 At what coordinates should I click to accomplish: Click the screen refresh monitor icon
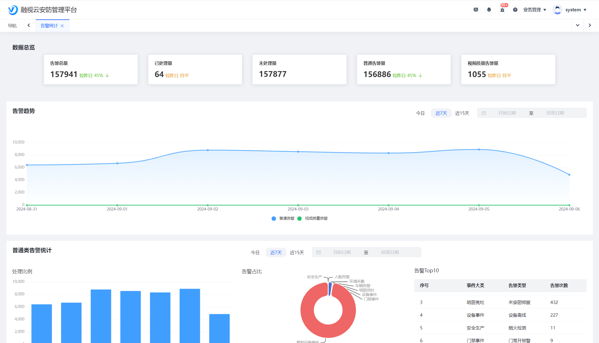pyautogui.click(x=476, y=10)
